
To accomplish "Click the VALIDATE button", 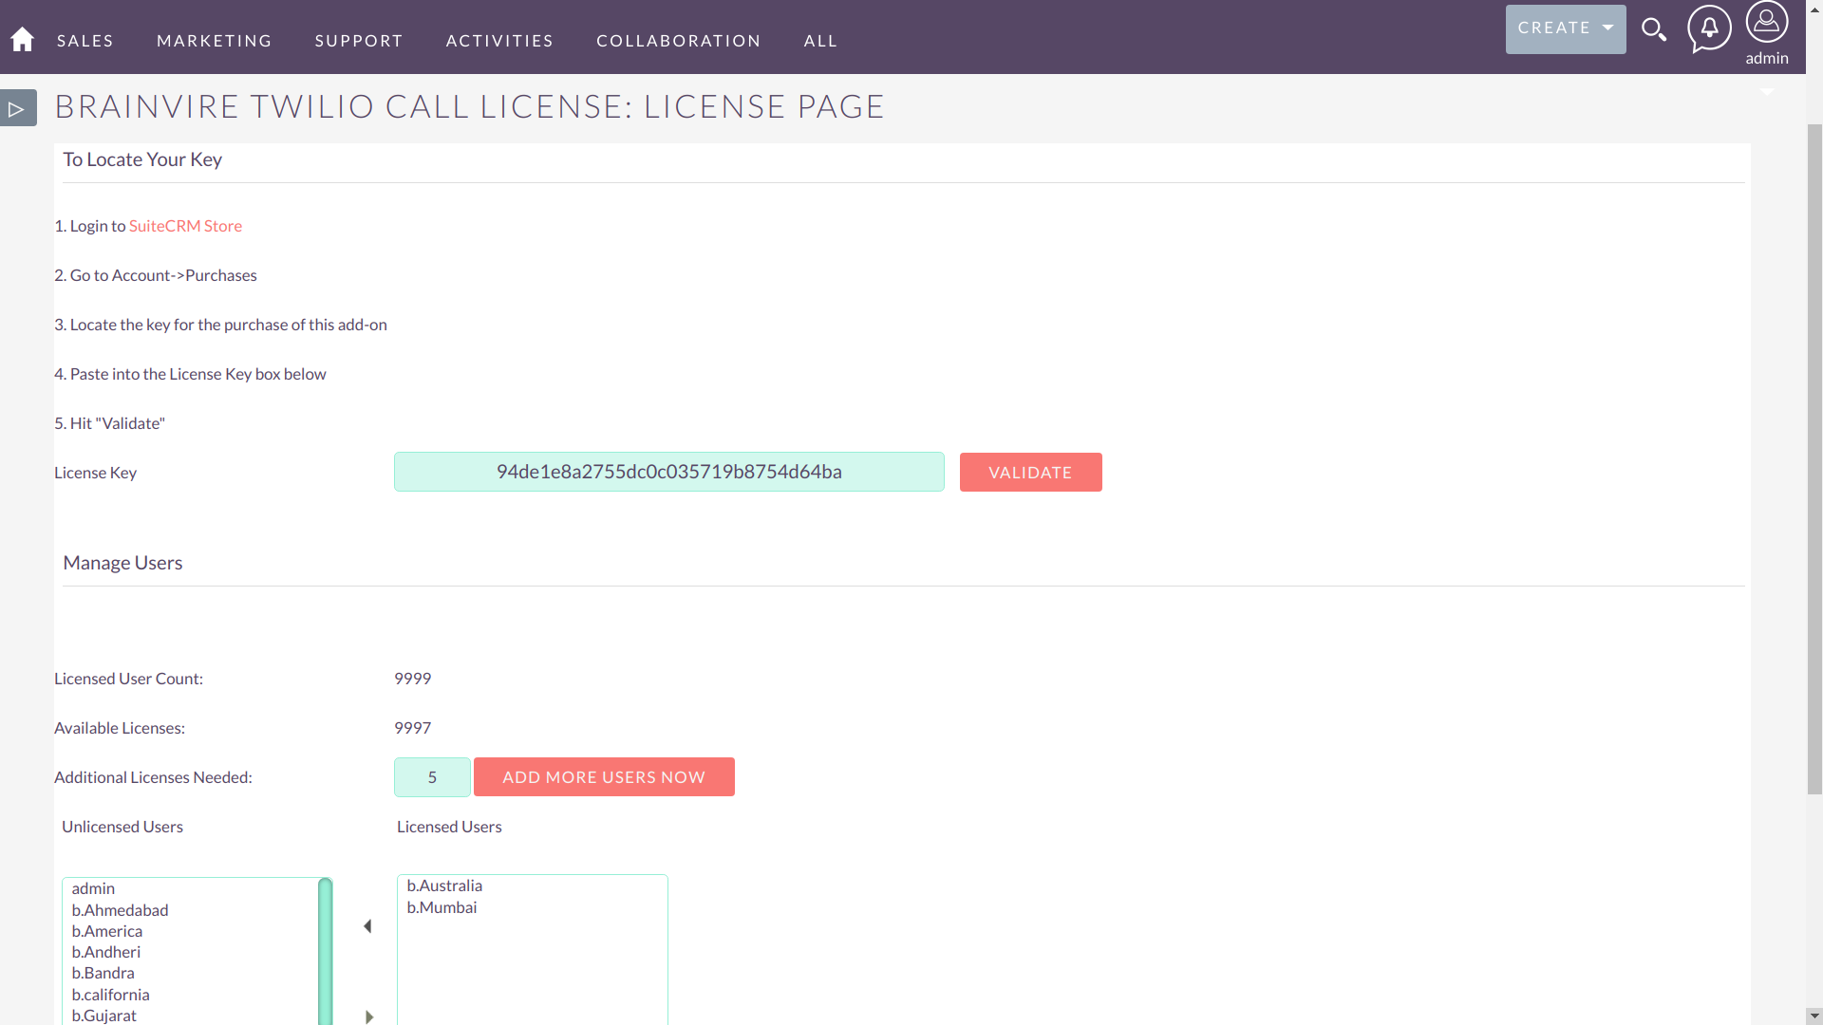I will [1030, 472].
